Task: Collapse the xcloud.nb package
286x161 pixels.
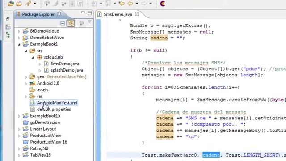Action: pyautogui.click(x=33, y=58)
